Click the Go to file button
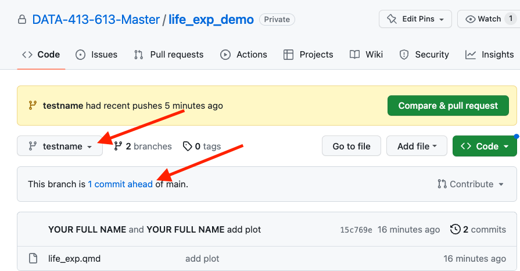The image size is (520, 271). coord(352,146)
